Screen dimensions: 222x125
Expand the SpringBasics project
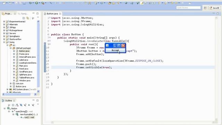pyautogui.click(x=4, y=36)
